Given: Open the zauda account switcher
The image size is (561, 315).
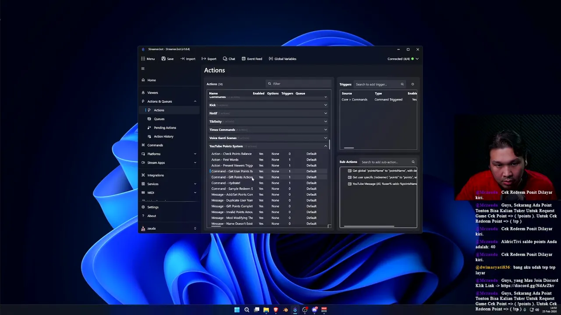Looking at the screenshot, I should pos(169,228).
